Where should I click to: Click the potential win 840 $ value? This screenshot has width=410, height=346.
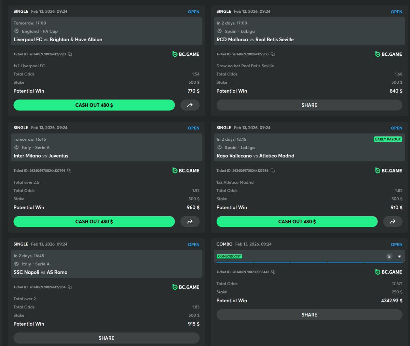pyautogui.click(x=396, y=91)
